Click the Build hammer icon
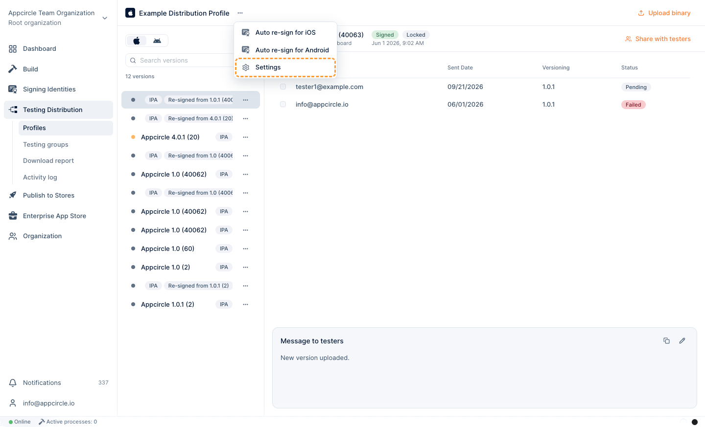Viewport: 705px width, 427px height. (13, 69)
